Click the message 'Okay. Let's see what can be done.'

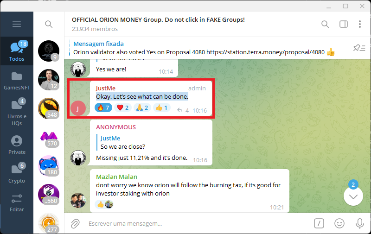pyautogui.click(x=142, y=97)
